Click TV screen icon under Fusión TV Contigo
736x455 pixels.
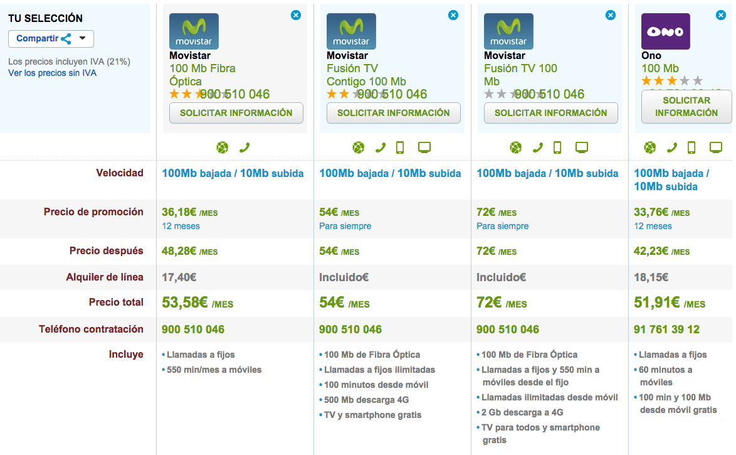424,147
